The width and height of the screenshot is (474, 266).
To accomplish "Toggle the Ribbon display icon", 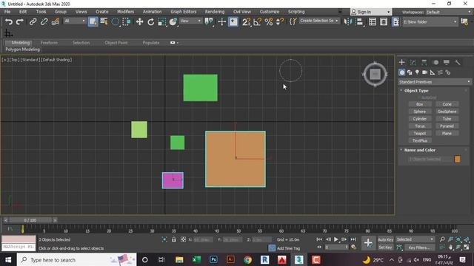I will 395,21.
